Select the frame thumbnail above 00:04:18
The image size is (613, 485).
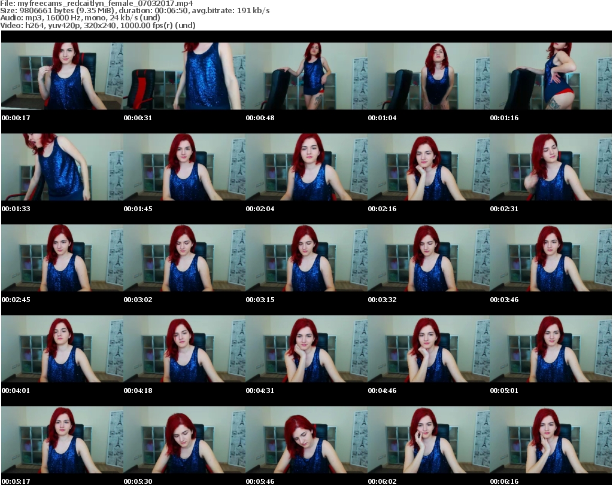[184, 349]
